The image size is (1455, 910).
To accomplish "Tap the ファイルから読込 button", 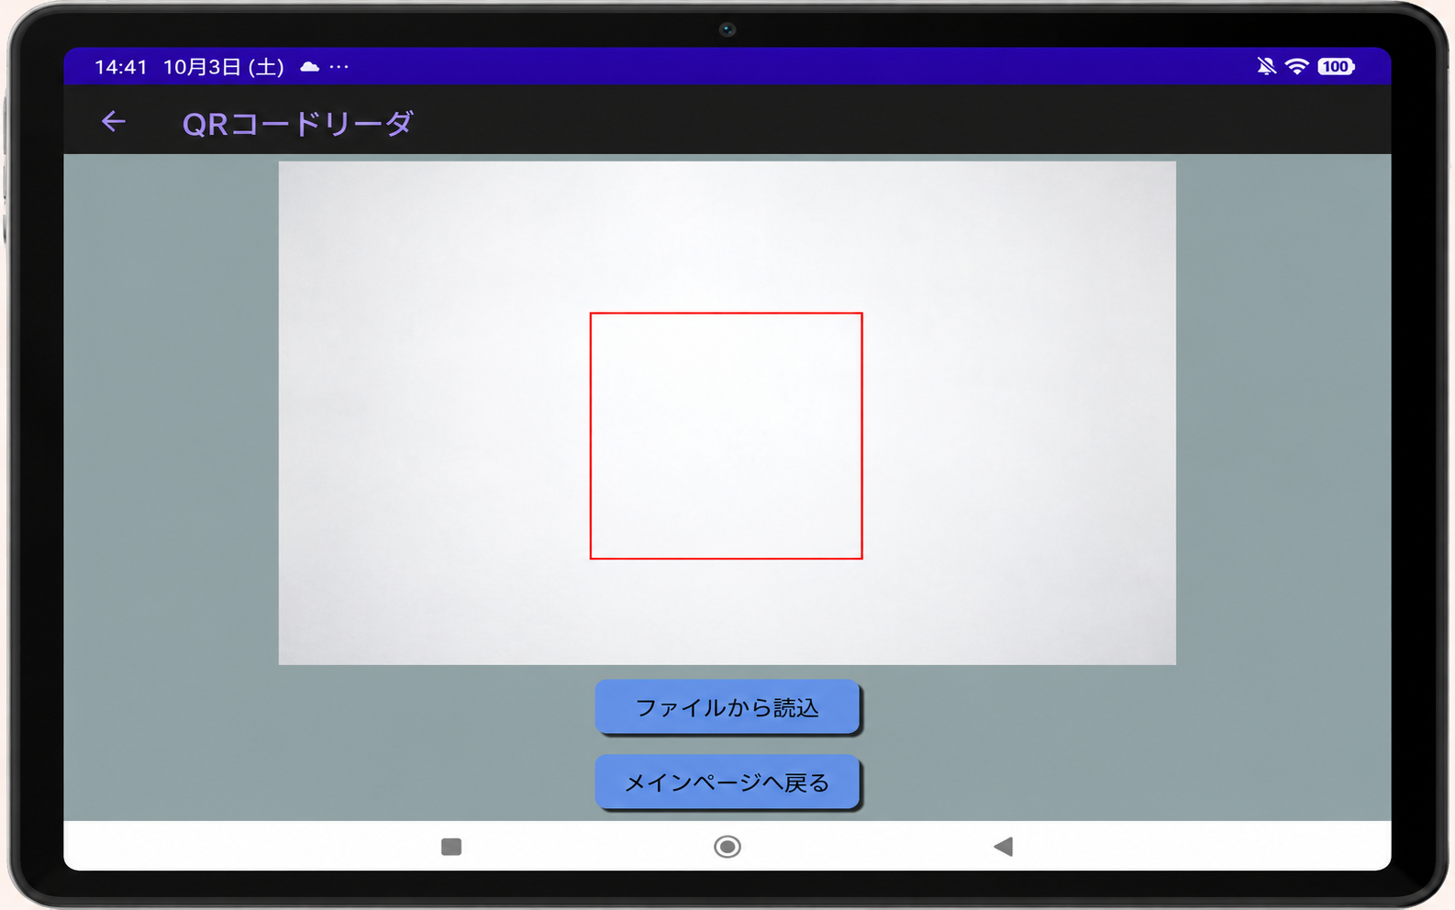I will [x=727, y=707].
